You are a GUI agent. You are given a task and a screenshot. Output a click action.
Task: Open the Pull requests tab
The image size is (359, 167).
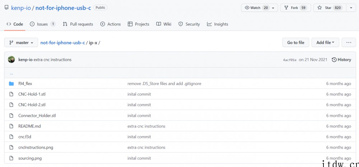(78, 24)
